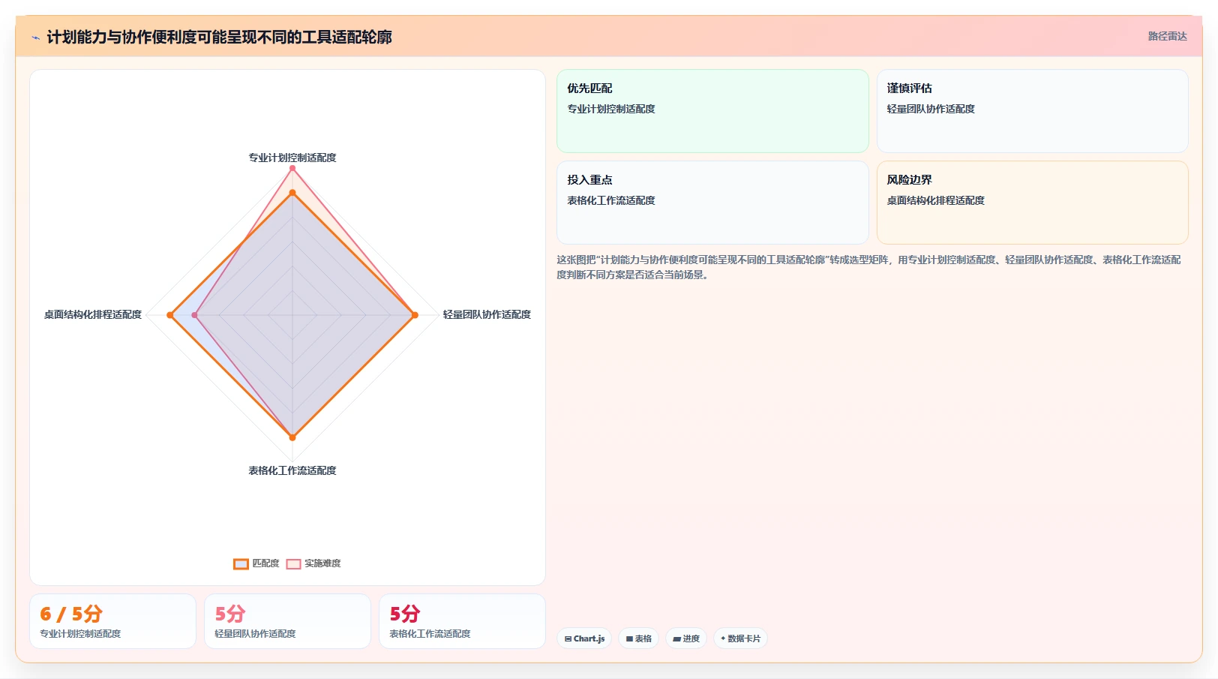Image resolution: width=1218 pixels, height=679 pixels.
Task: Open the 优先匹配 card
Action: point(712,111)
